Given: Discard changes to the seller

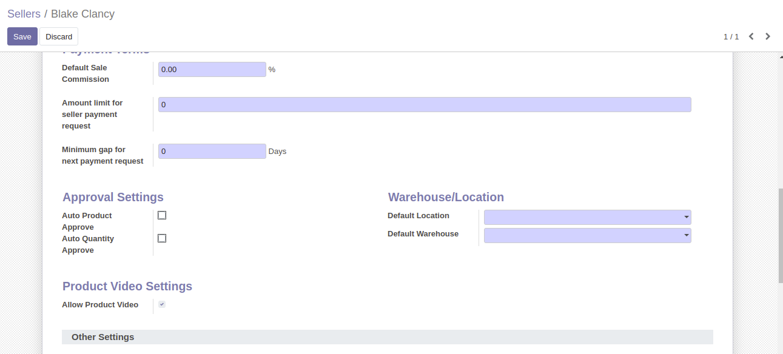Looking at the screenshot, I should (59, 36).
